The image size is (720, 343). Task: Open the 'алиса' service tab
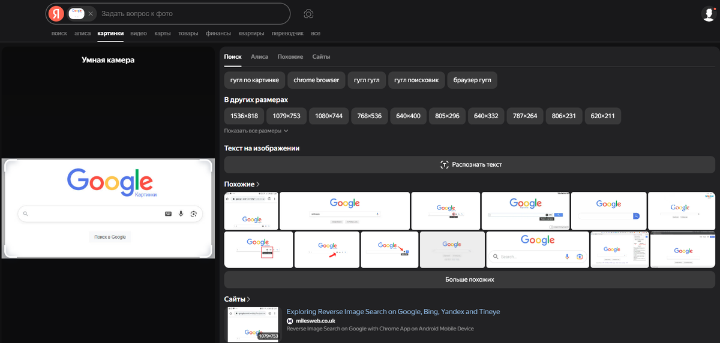[82, 34]
